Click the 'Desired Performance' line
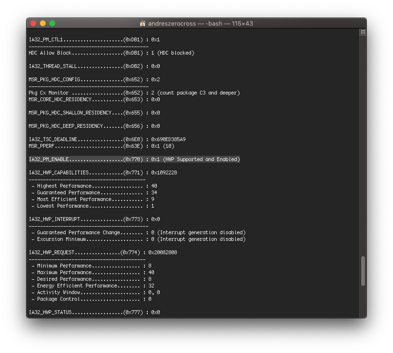393x353 pixels. 92,279
